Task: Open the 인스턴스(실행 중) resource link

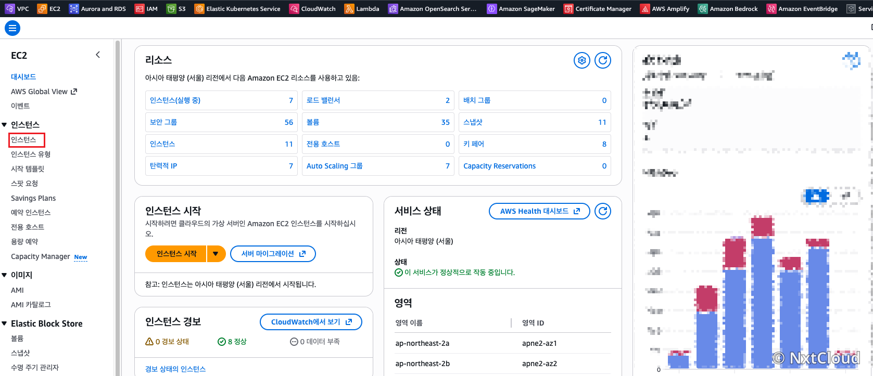Action: click(175, 100)
